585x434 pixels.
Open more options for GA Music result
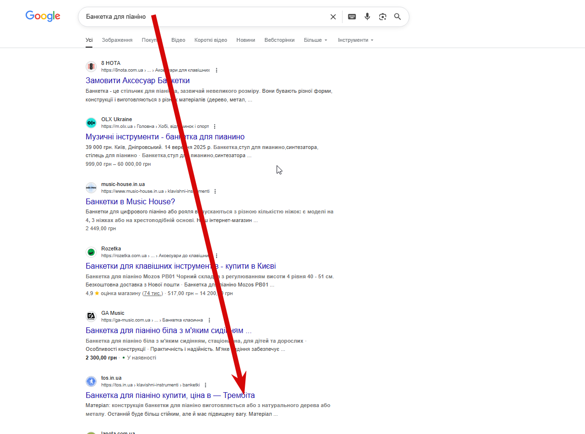[x=209, y=320]
